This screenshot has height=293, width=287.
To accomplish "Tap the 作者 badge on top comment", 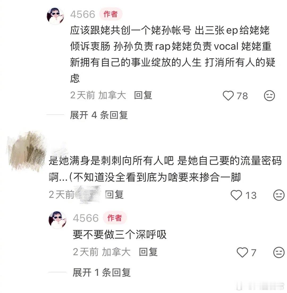I will (111, 14).
